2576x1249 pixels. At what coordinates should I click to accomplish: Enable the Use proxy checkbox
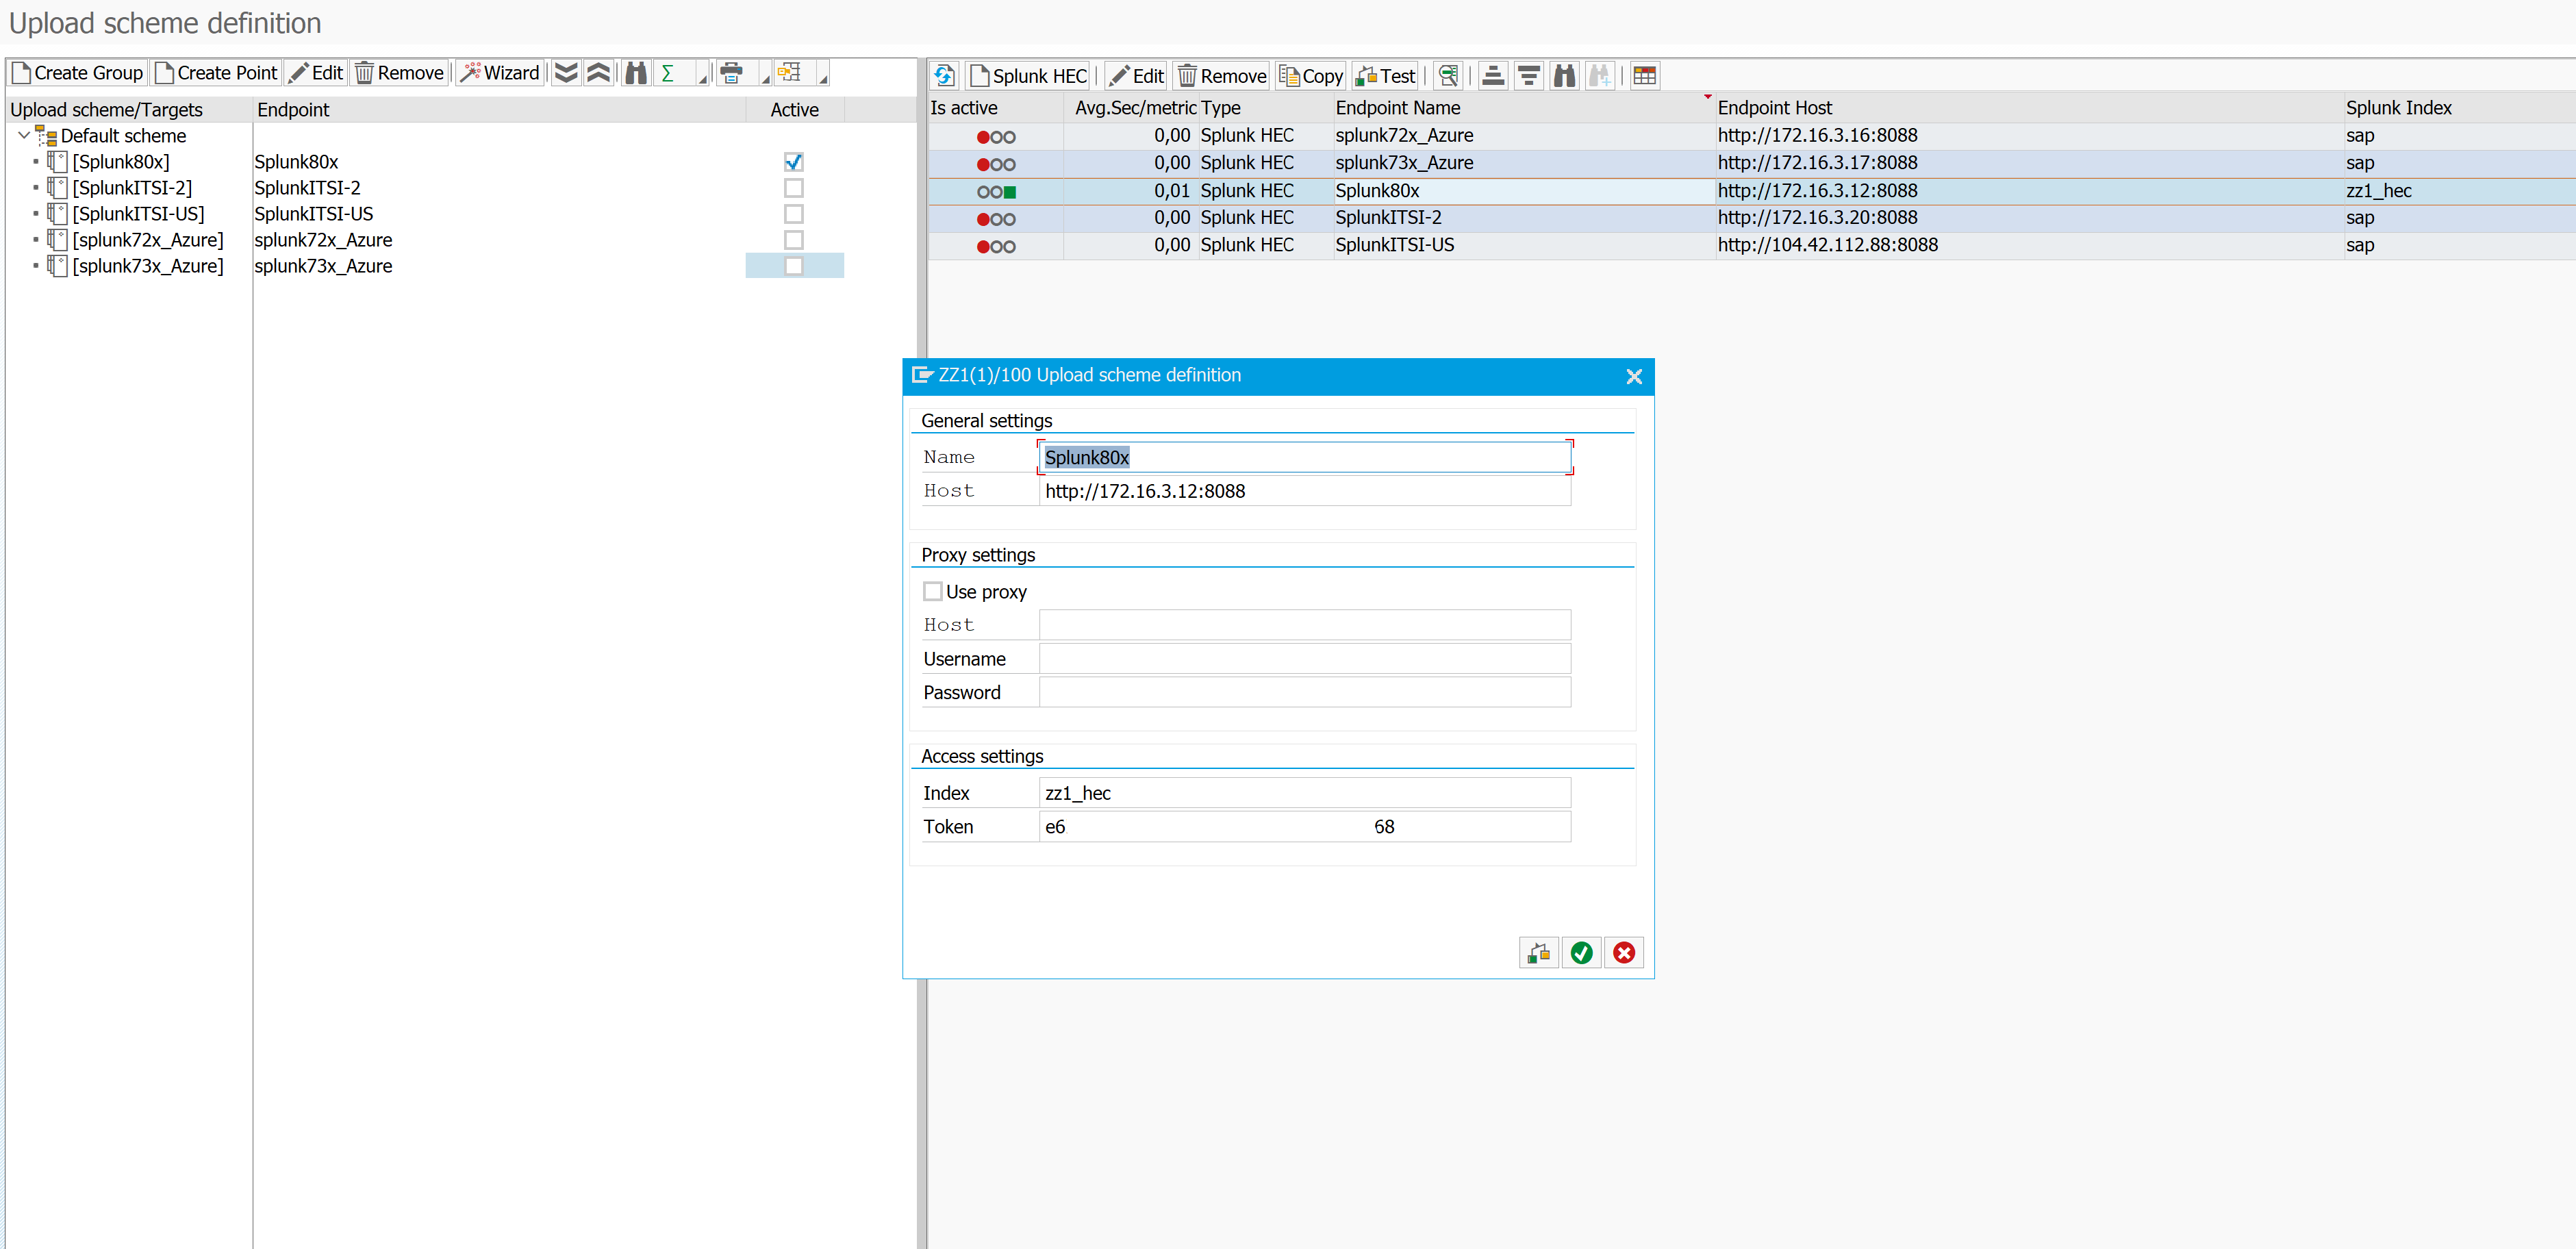[933, 591]
